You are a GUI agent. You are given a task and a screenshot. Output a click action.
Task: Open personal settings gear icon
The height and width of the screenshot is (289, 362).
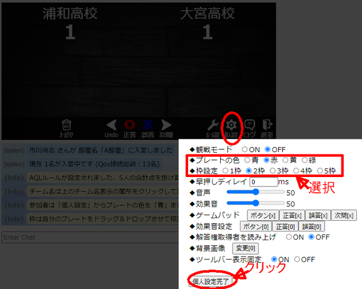point(231,125)
